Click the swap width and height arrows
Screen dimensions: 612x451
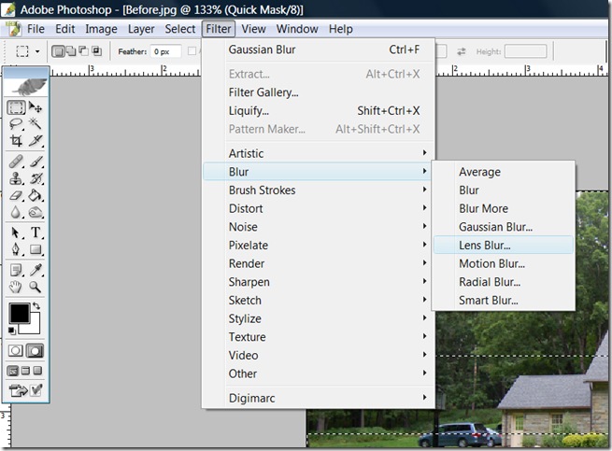(x=462, y=51)
